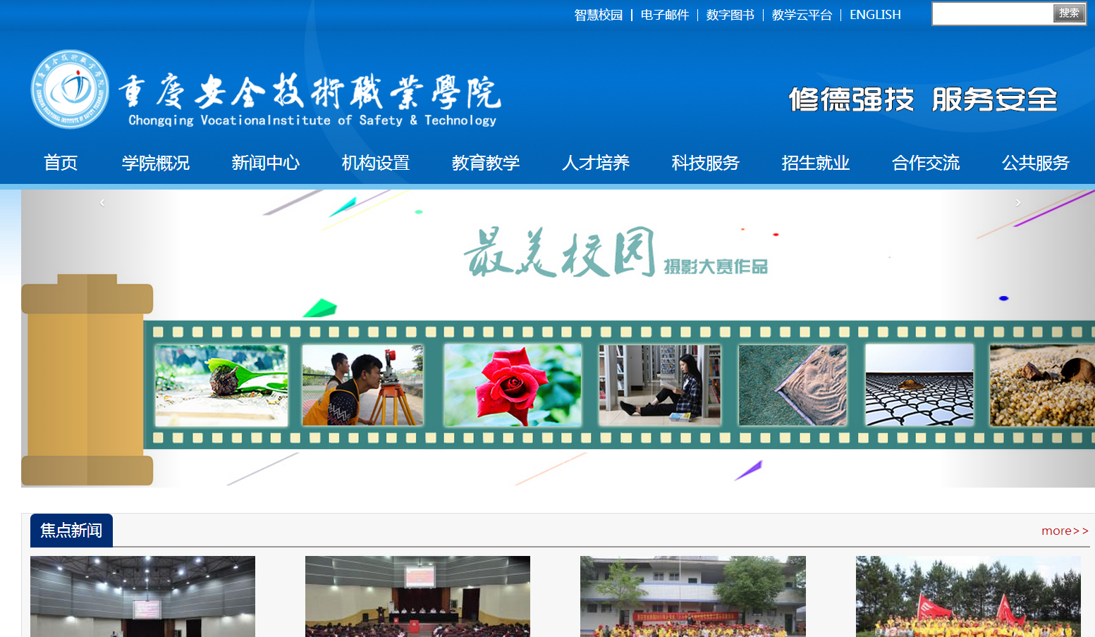The width and height of the screenshot is (1095, 637).
Task: Open the 智慧校园 link
Action: point(598,15)
